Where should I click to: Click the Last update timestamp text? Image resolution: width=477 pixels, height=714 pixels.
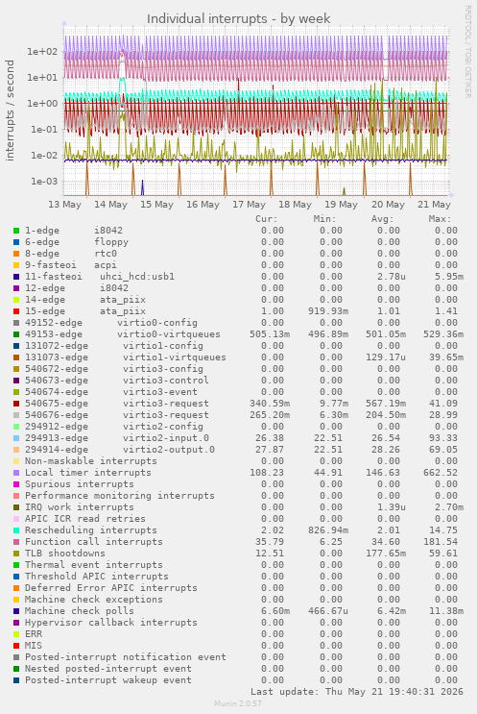coord(357,692)
